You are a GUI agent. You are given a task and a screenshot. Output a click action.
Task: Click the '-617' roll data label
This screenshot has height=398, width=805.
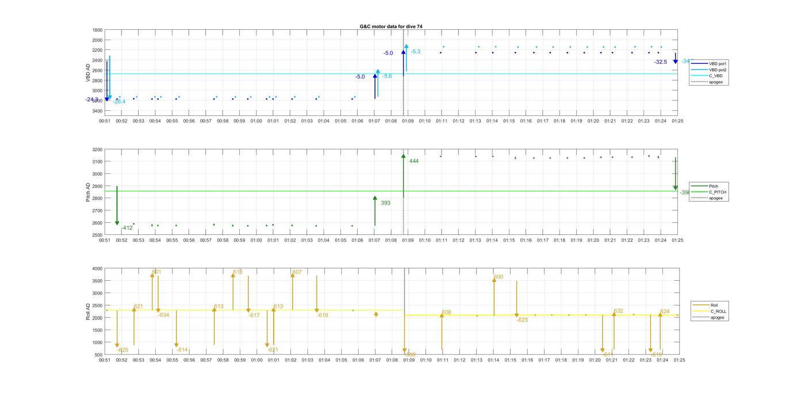254,315
